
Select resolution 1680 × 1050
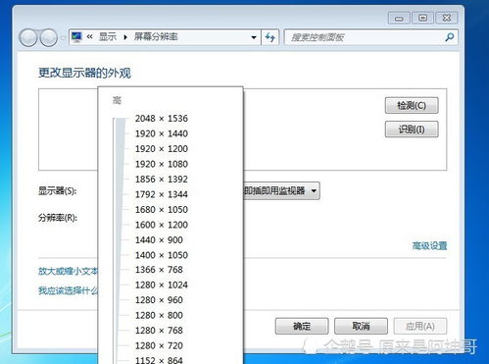pyautogui.click(x=162, y=210)
